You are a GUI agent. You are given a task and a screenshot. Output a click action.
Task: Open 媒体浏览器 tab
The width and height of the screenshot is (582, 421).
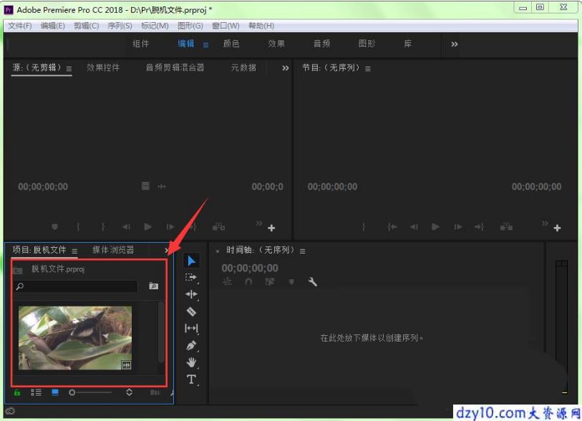point(113,250)
